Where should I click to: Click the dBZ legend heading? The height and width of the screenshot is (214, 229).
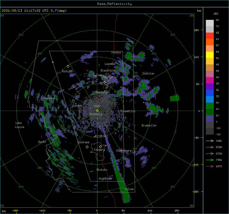216,13
